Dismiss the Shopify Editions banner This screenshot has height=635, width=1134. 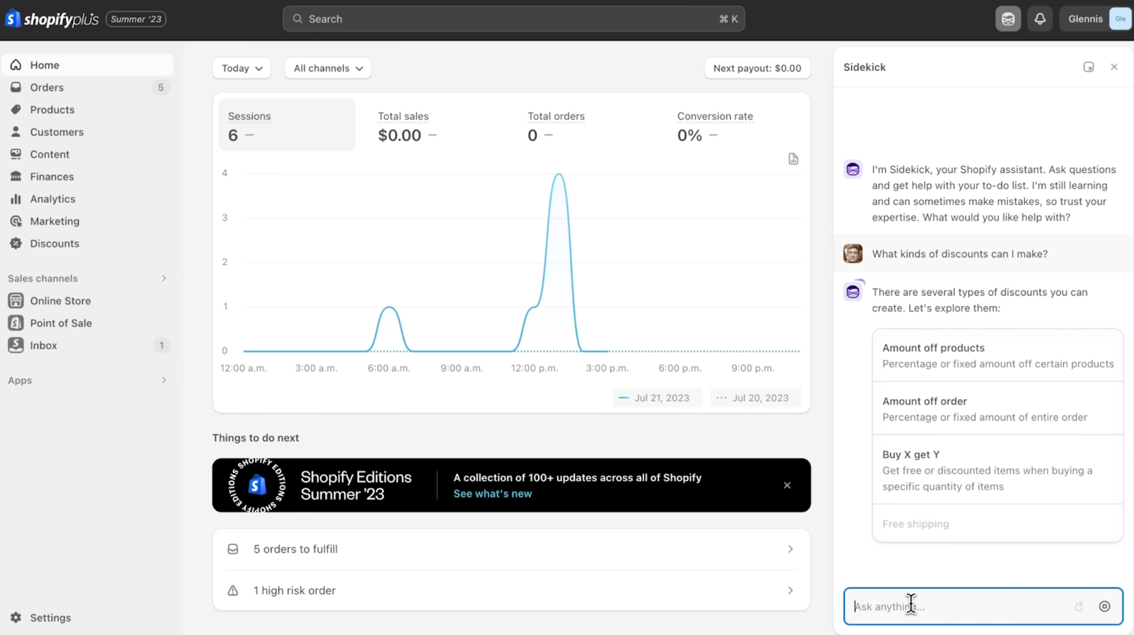pos(787,485)
